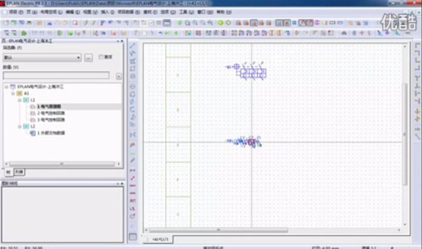
Task: Open the 编辑(E) menu
Action: pos(73,12)
